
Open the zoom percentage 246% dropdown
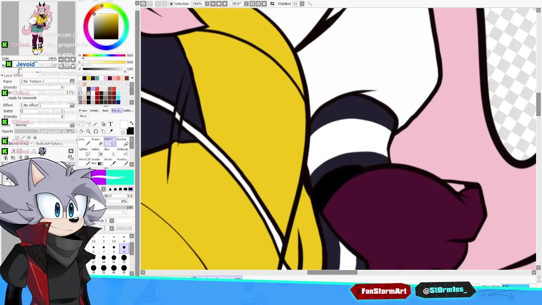tap(207, 3)
